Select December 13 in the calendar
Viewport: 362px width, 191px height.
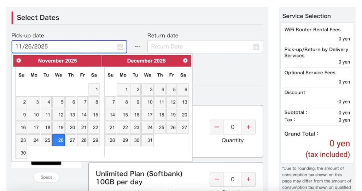(x=183, y=102)
